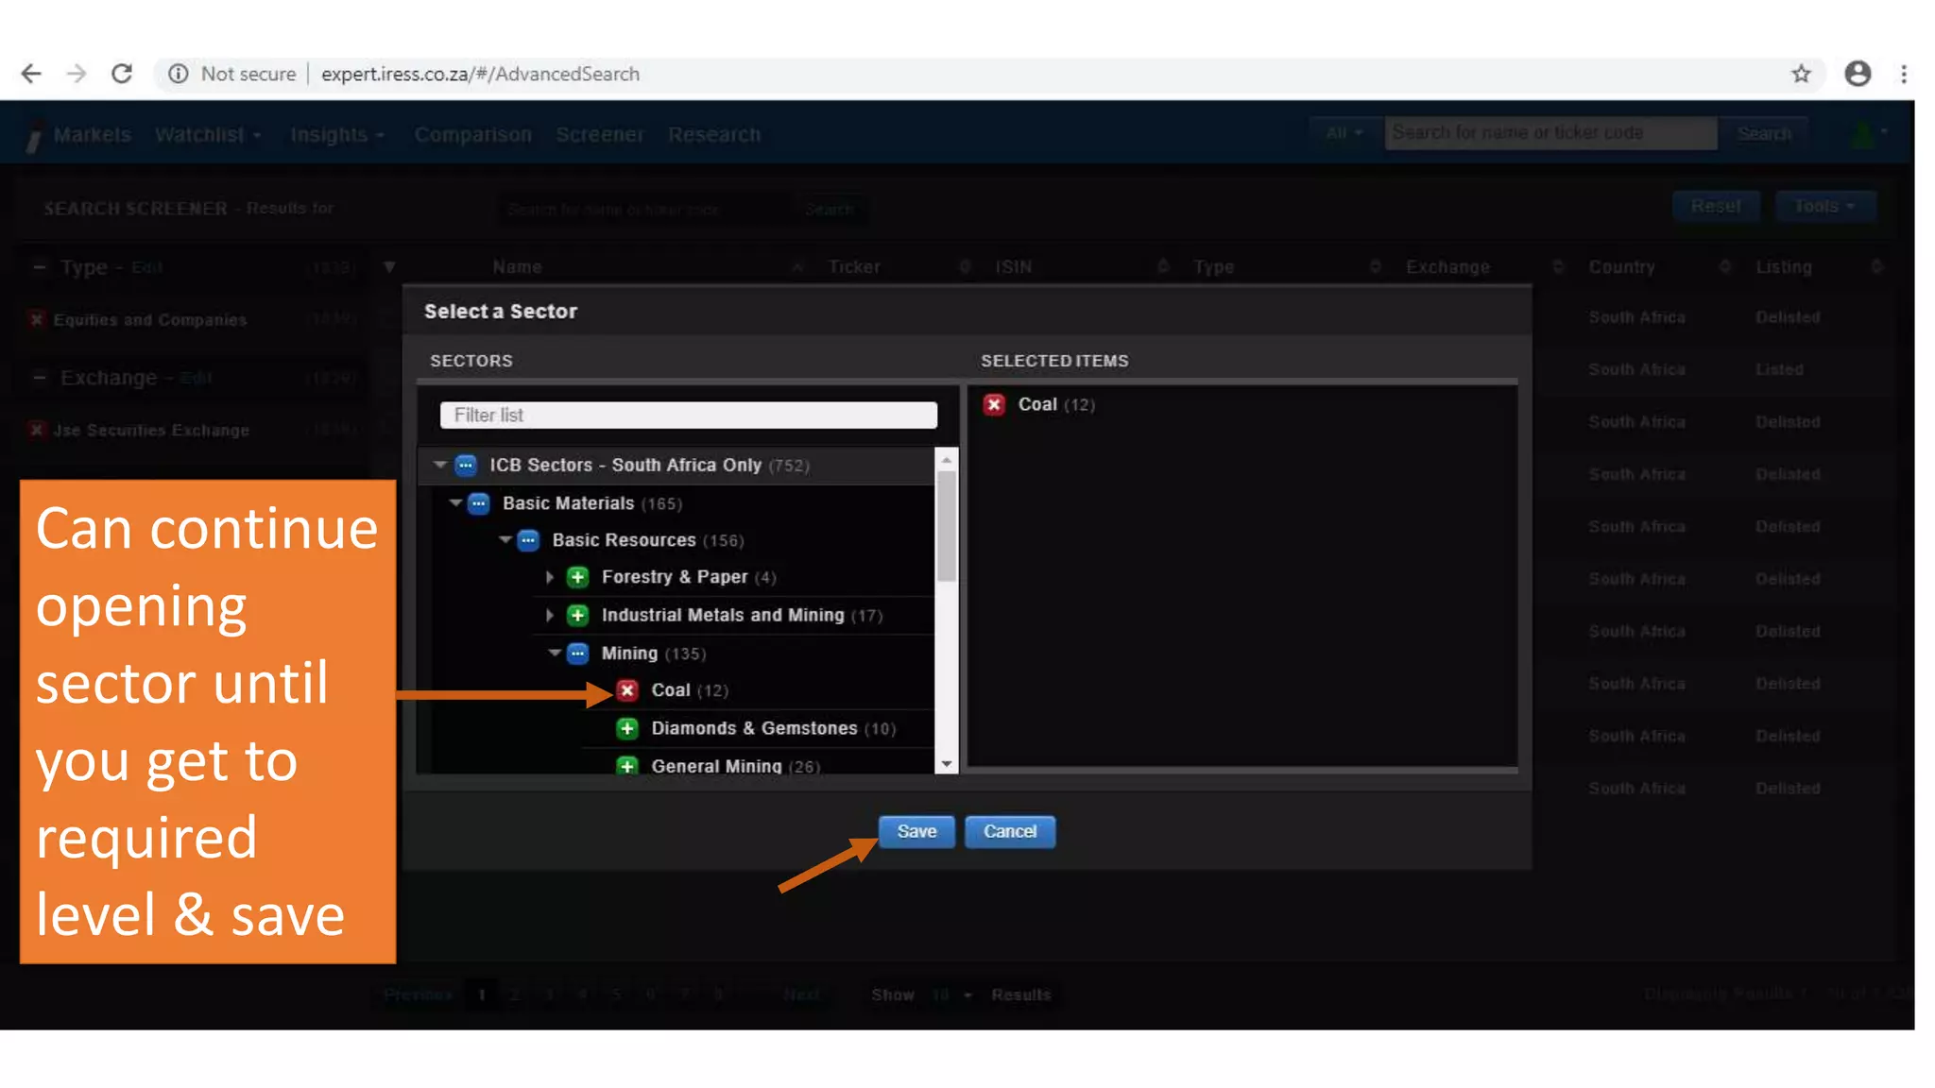1935x1088 pixels.
Task: Edit the Exchange filter
Action: [x=196, y=378]
